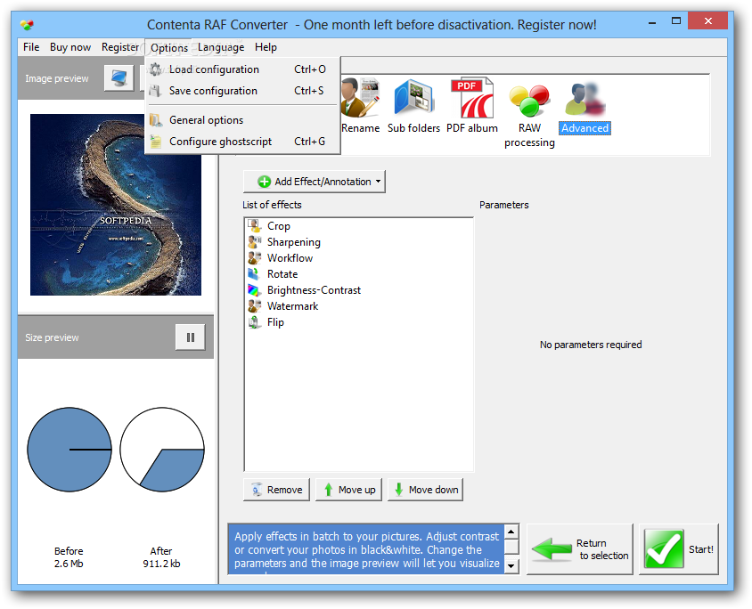Click the Rotate effect icon

(x=254, y=274)
